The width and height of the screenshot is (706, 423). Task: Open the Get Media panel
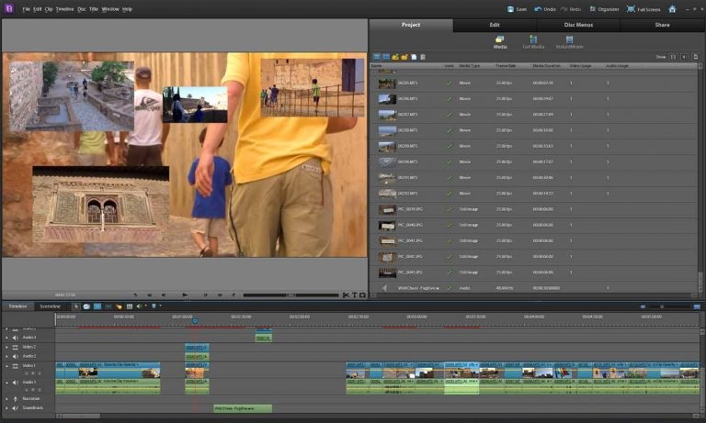533,41
